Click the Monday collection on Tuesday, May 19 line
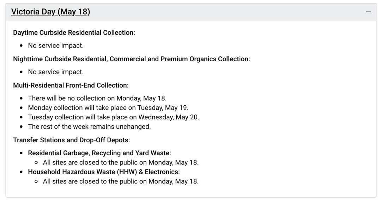Viewport: 381px width, 200px height. tap(108, 108)
